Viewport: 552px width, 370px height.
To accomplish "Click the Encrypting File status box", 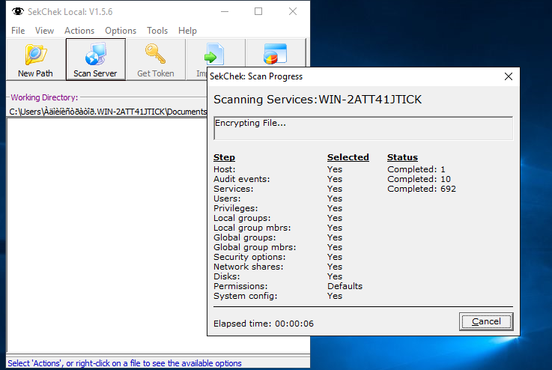I will click(x=363, y=128).
